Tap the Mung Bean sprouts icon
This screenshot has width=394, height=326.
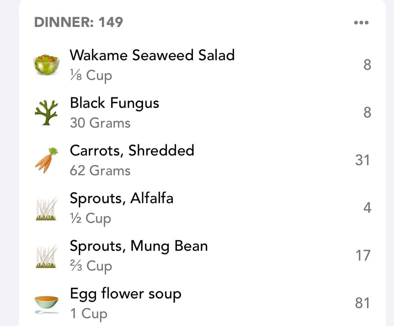point(46,256)
